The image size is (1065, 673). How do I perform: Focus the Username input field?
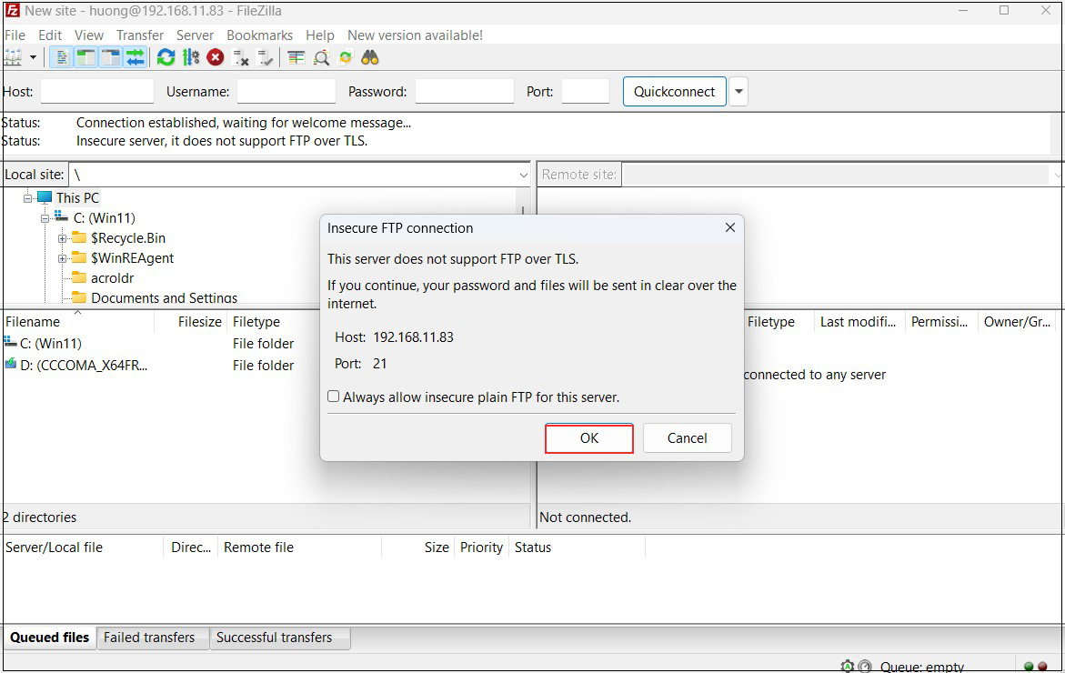click(286, 91)
